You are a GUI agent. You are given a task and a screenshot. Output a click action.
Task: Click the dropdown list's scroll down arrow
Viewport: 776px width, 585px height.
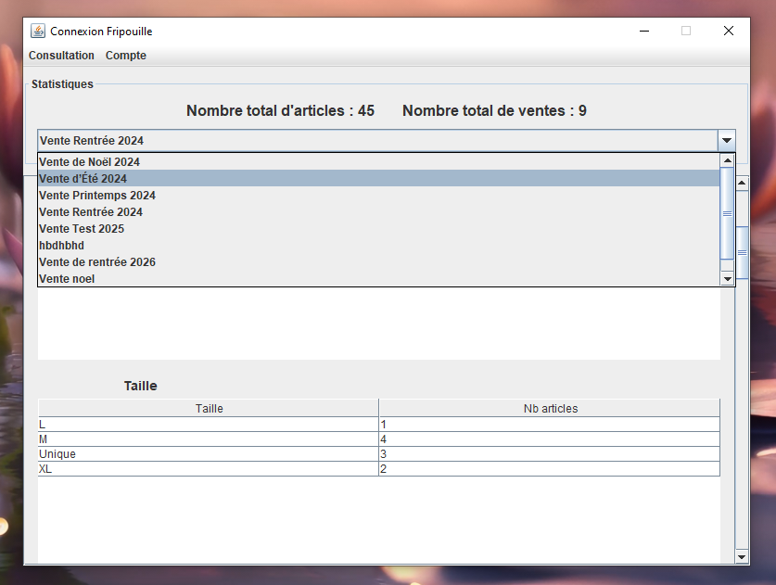click(x=727, y=279)
